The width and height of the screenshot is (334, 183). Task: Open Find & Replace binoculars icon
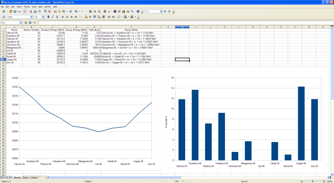(x=115, y=11)
